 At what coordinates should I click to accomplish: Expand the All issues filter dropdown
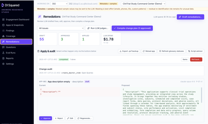click(61, 28)
